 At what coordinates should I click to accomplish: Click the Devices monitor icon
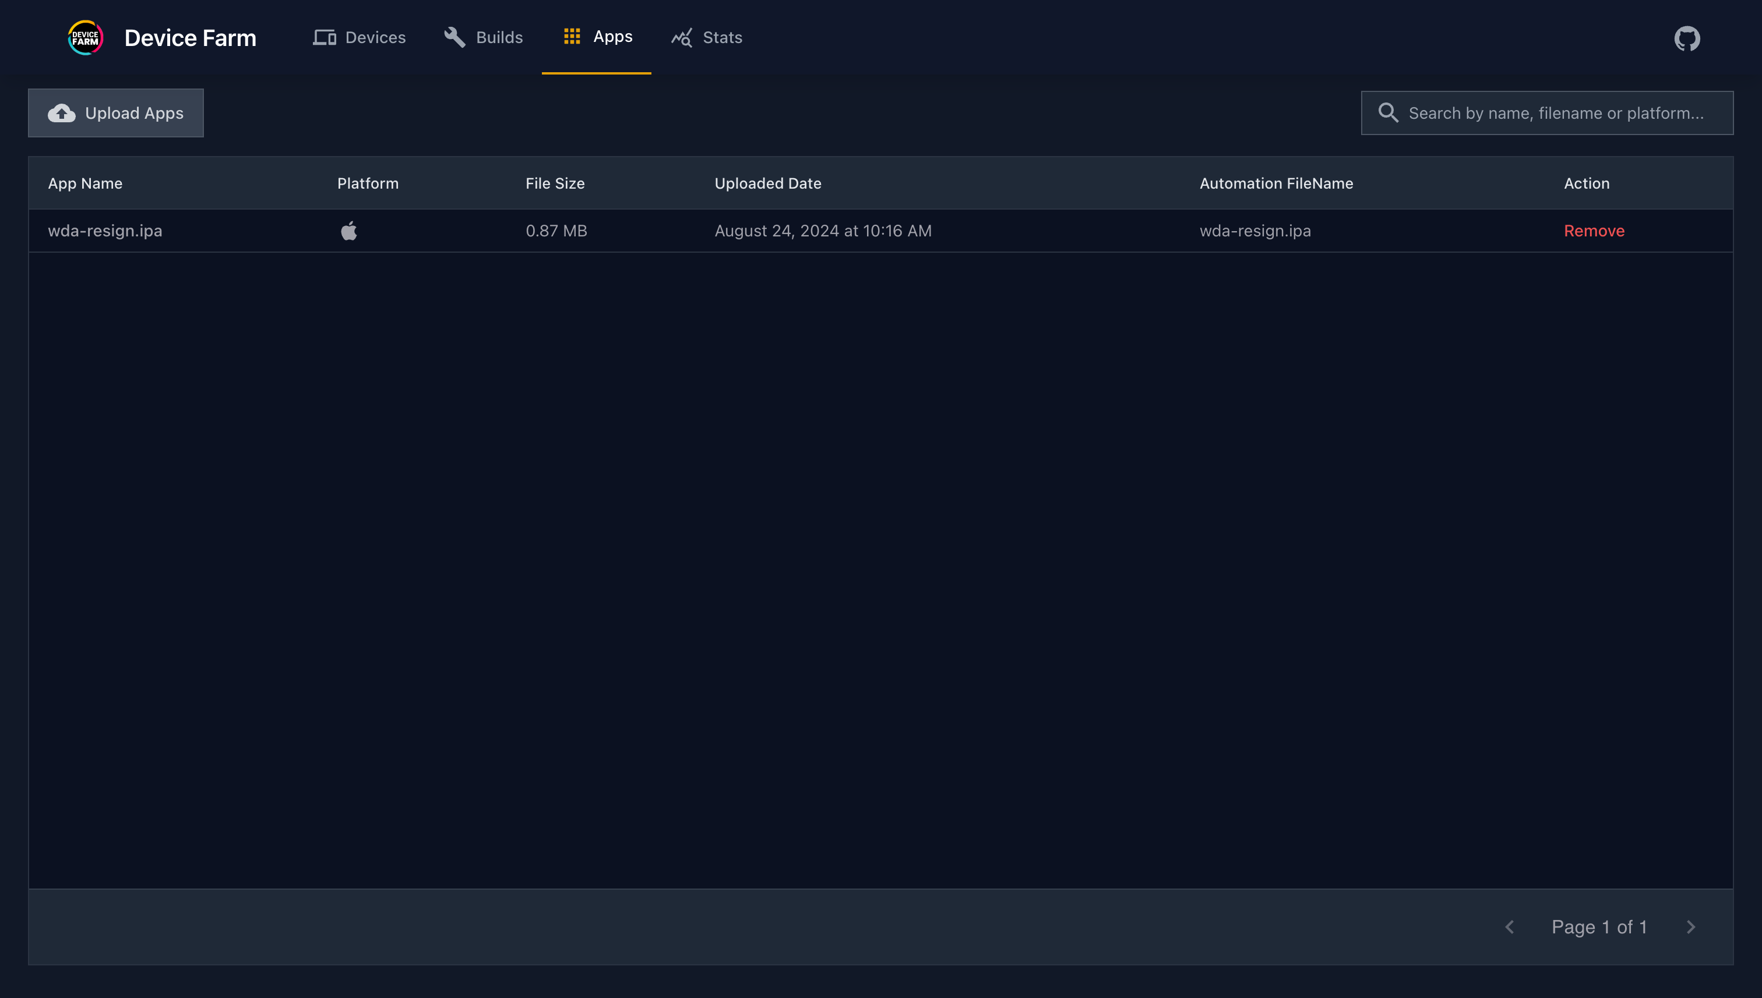pyautogui.click(x=325, y=38)
